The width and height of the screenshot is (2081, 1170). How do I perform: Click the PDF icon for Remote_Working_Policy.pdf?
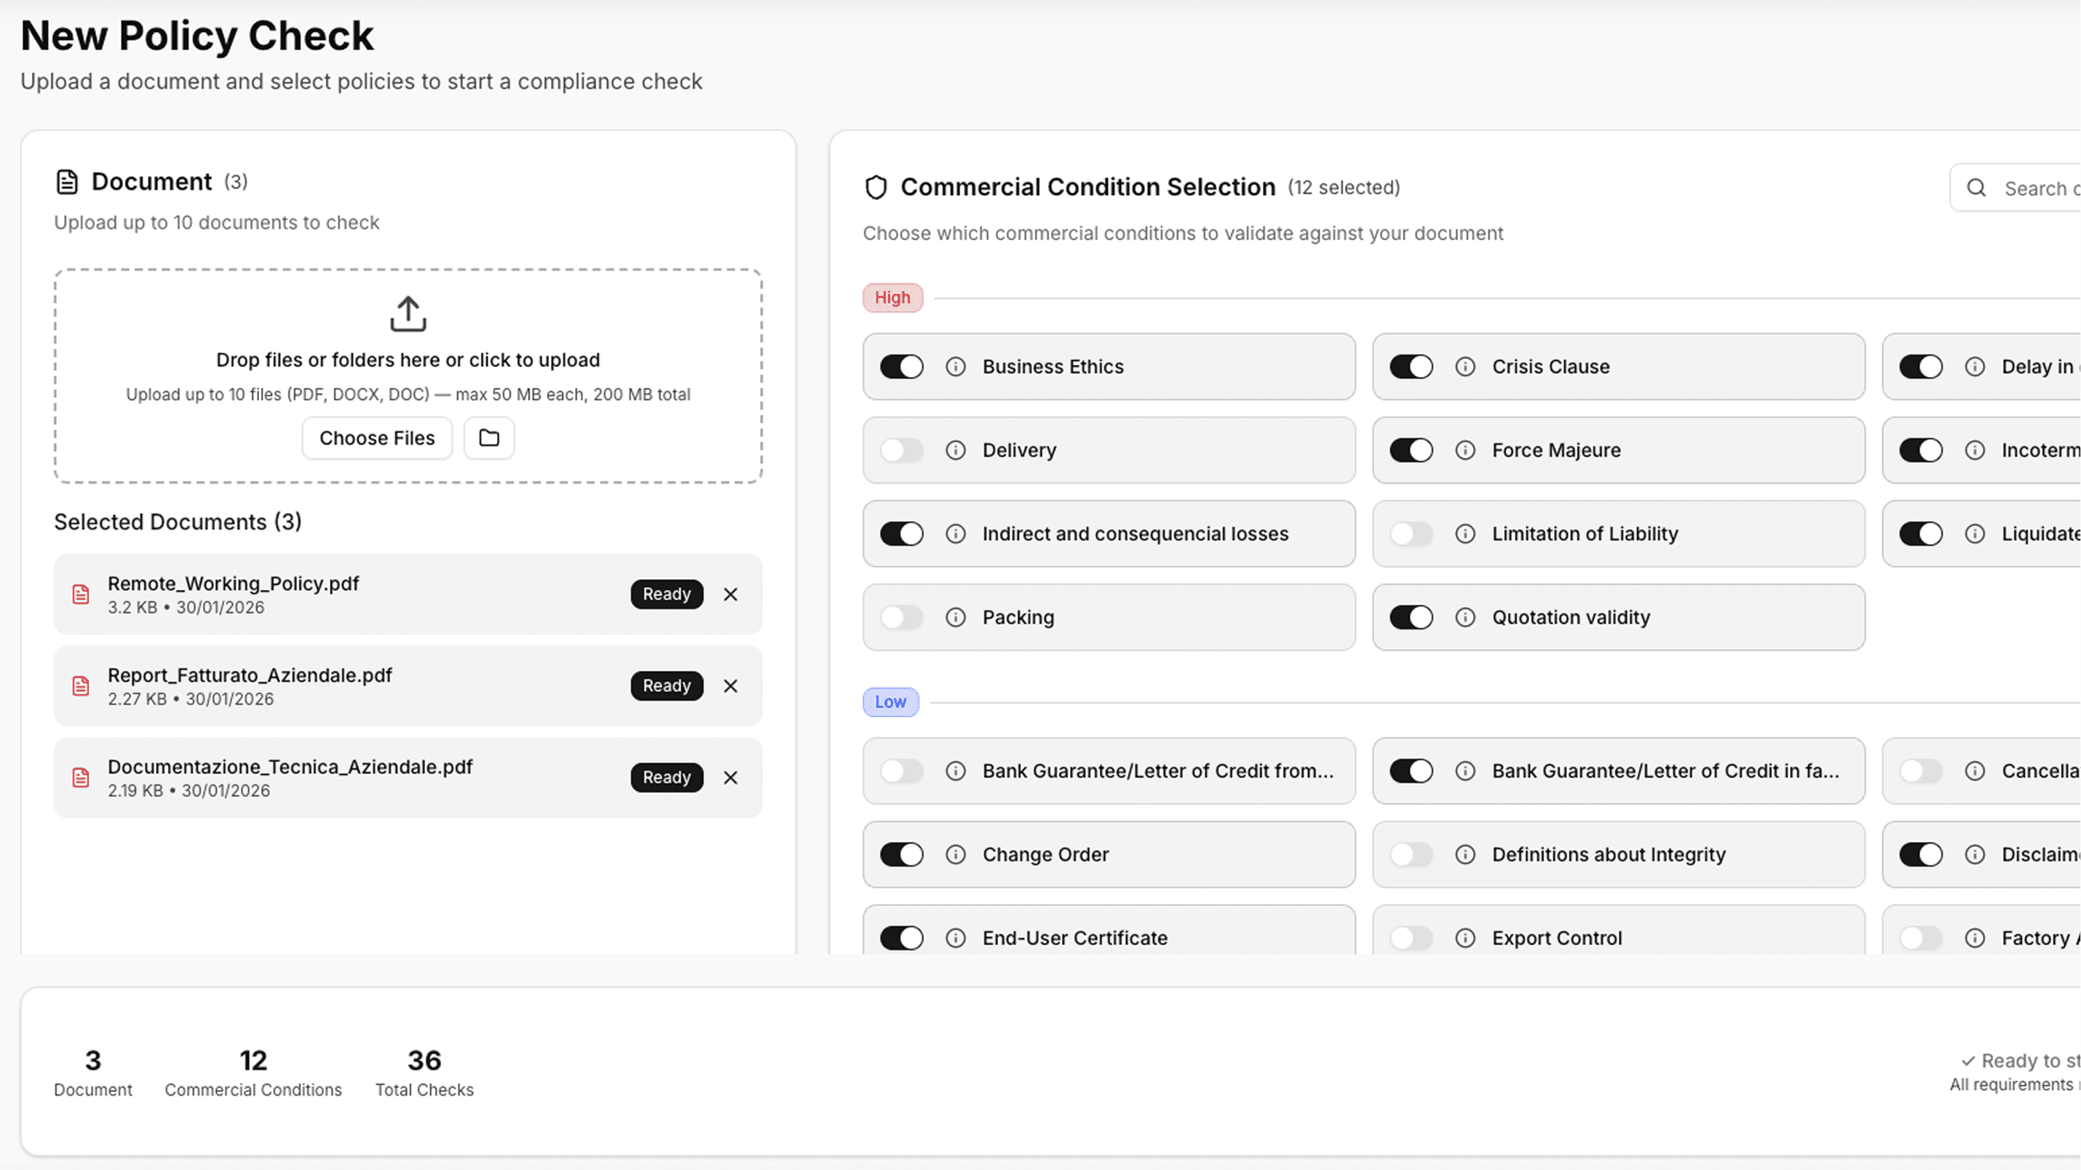point(80,594)
